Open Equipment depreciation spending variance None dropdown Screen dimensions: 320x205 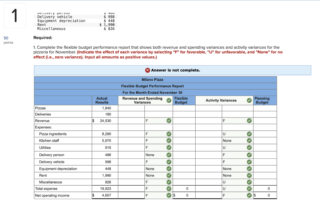point(158,169)
